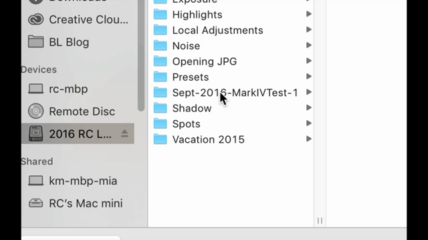Click the sidebar scrollbar thumb
The height and width of the screenshot is (240, 428).
coord(141,55)
